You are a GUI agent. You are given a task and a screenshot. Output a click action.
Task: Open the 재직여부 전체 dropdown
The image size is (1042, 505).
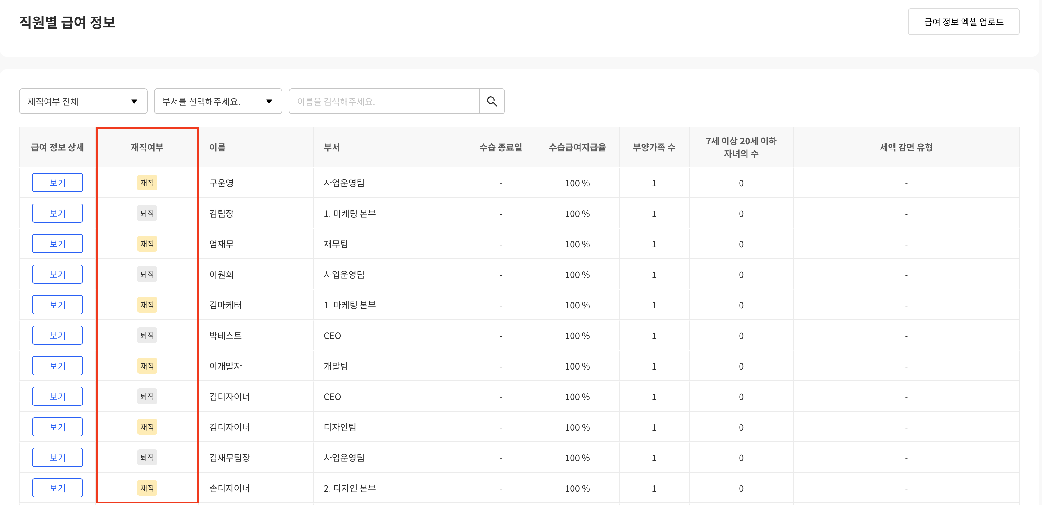pos(83,101)
